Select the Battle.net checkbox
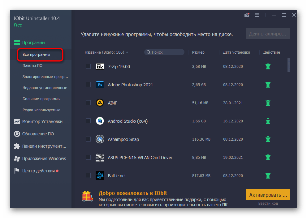Image resolution: width=307 pixels, height=218 pixels. click(88, 175)
